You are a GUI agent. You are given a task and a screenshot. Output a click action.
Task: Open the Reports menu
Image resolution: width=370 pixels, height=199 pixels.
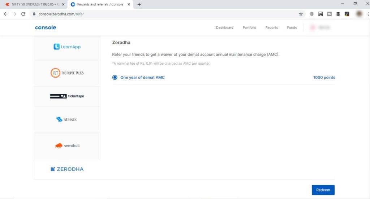coord(271,27)
